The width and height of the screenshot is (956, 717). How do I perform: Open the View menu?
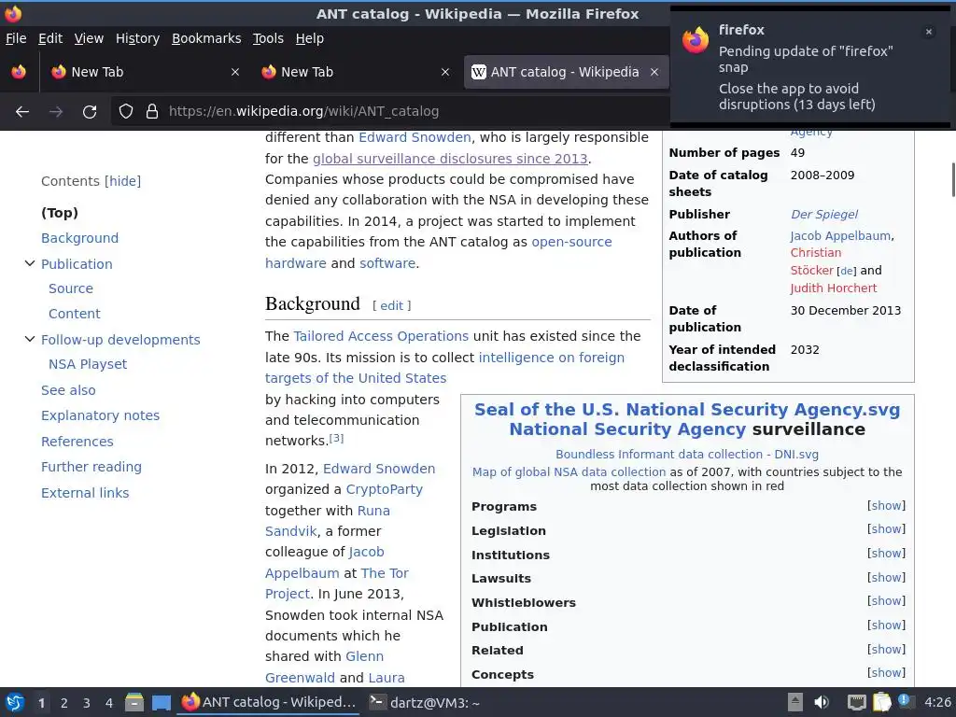pyautogui.click(x=89, y=38)
